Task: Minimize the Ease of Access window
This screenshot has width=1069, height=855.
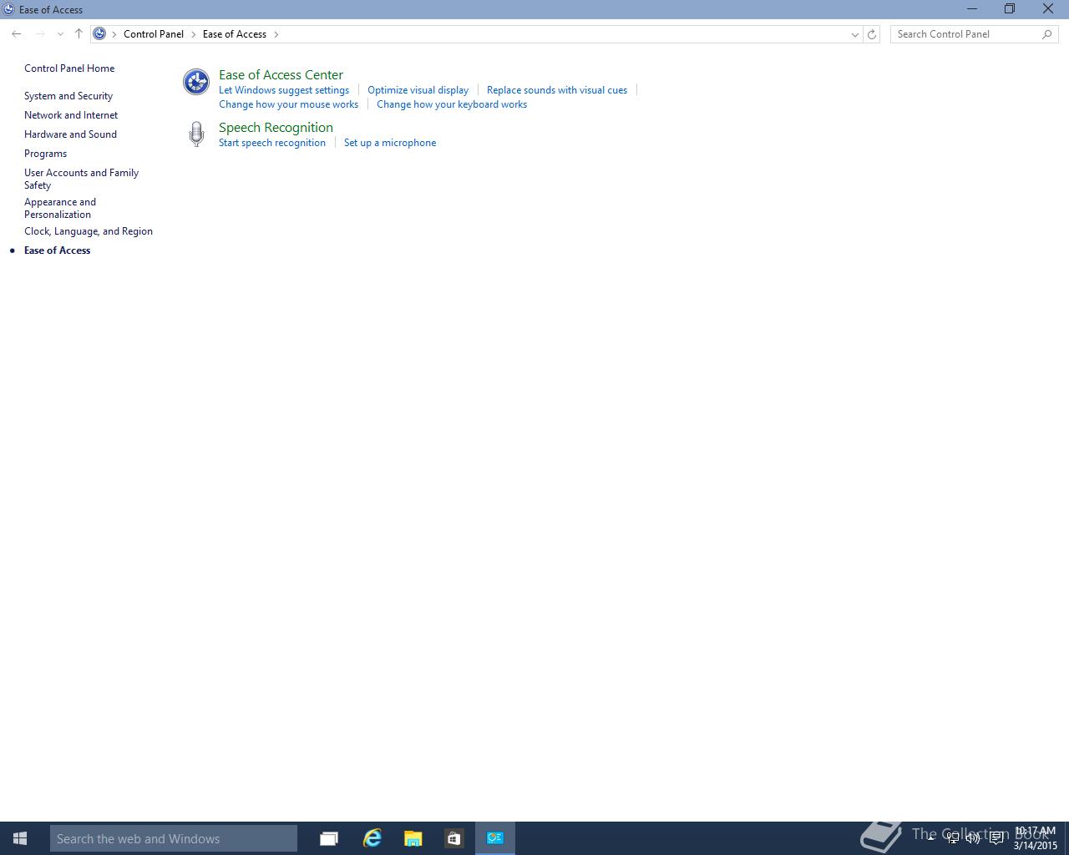Action: tap(972, 9)
